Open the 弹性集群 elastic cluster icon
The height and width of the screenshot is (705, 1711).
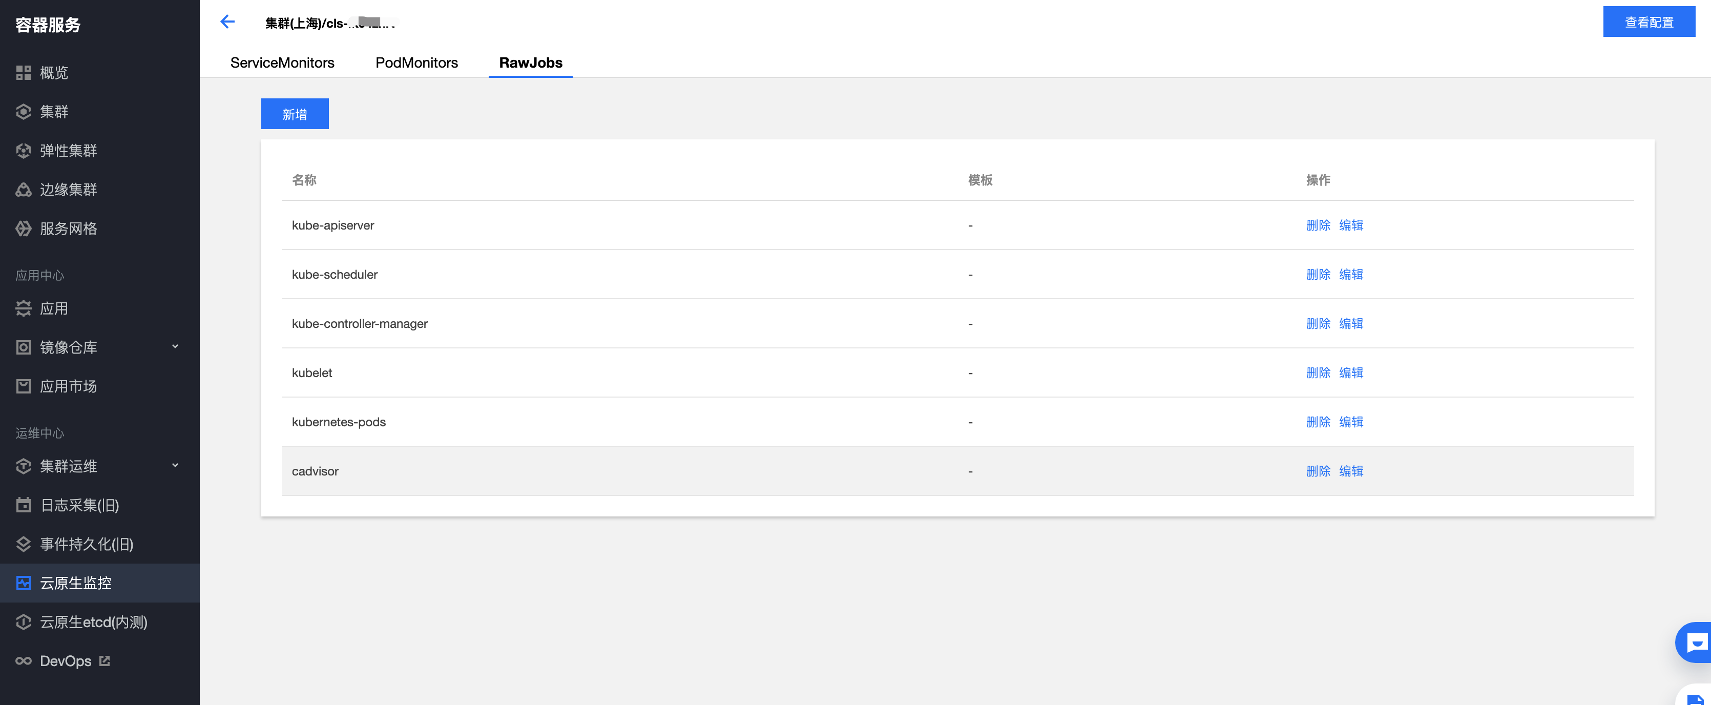coord(23,151)
